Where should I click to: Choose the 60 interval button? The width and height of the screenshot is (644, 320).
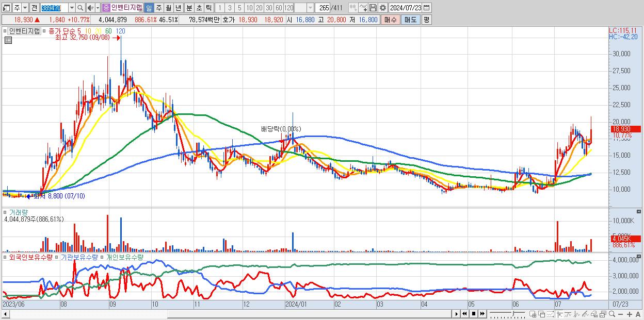(279, 8)
